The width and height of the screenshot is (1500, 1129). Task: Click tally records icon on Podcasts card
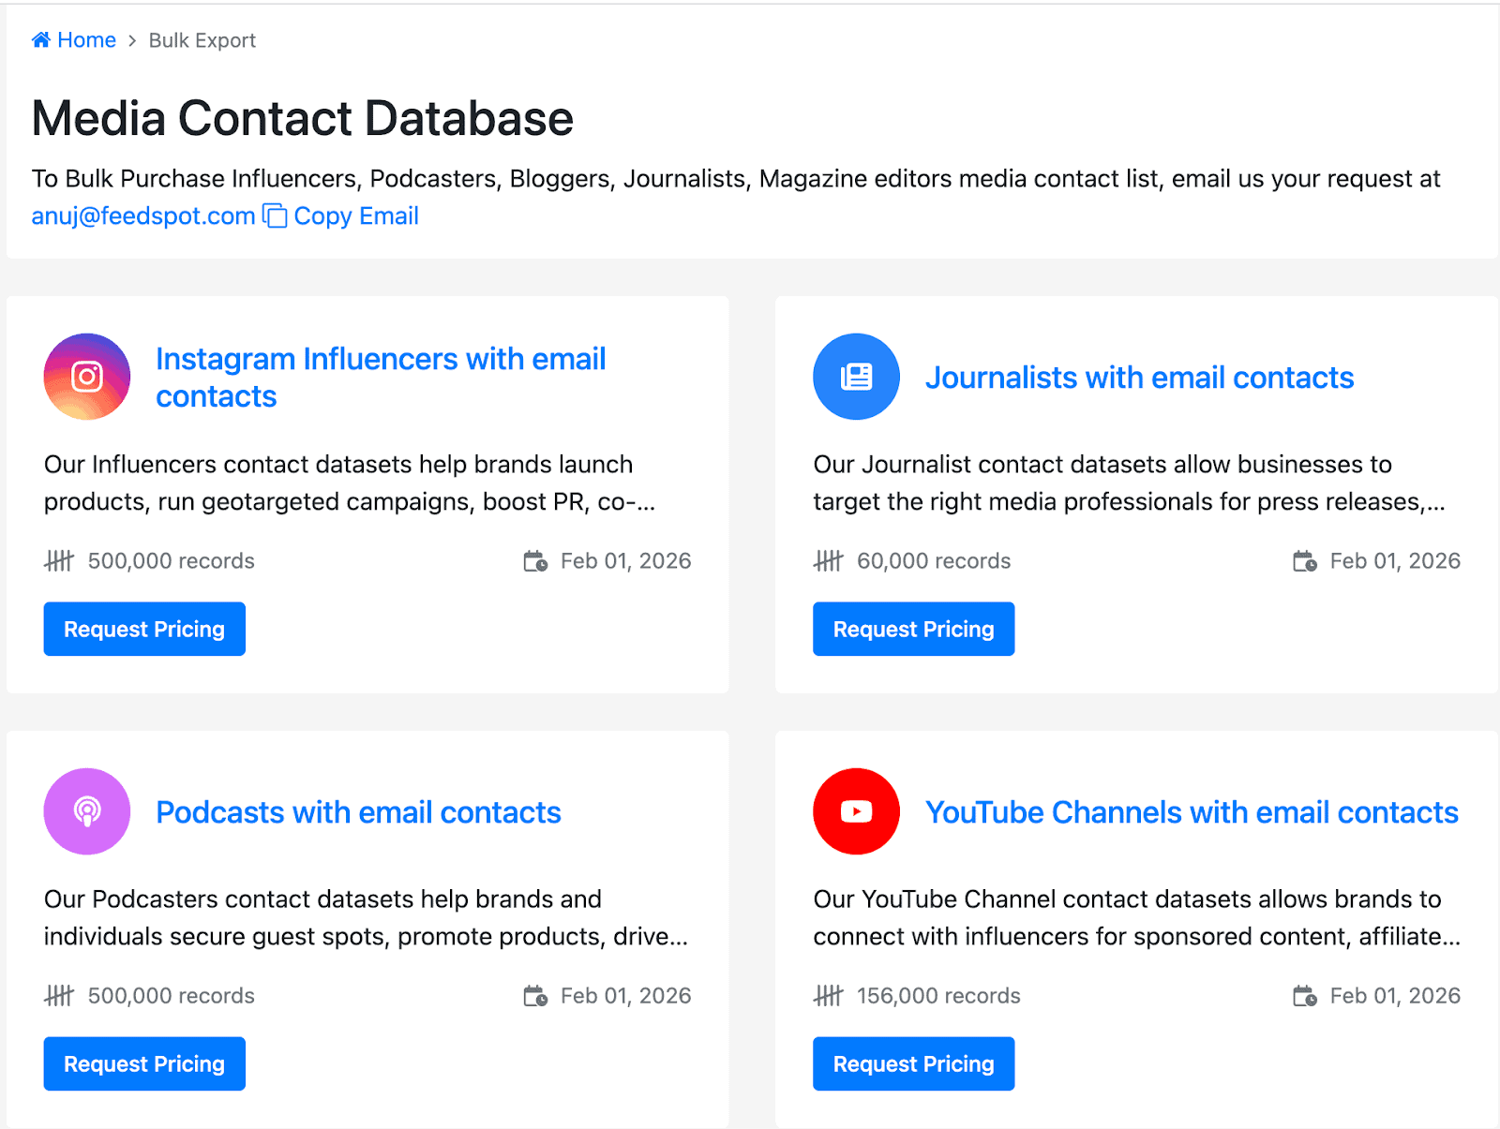pos(59,996)
